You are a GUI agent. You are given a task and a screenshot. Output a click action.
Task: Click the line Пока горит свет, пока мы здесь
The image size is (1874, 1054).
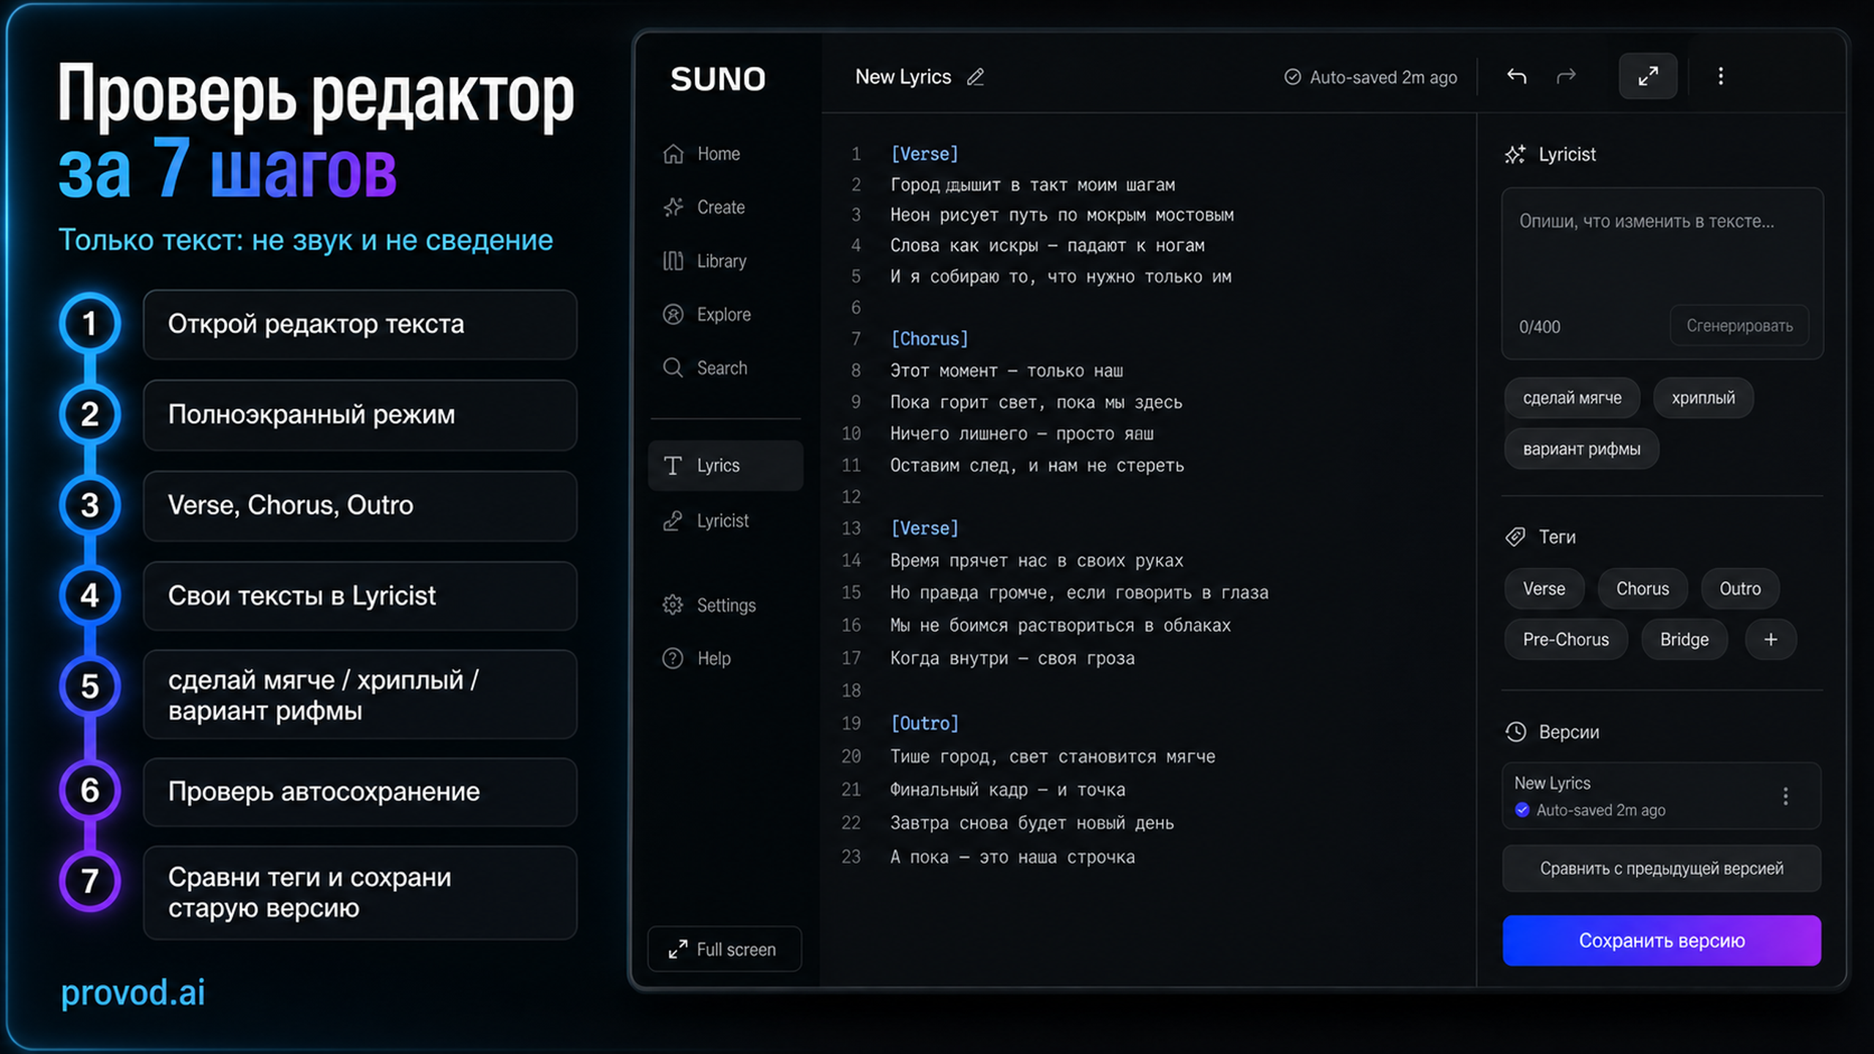[1037, 403]
